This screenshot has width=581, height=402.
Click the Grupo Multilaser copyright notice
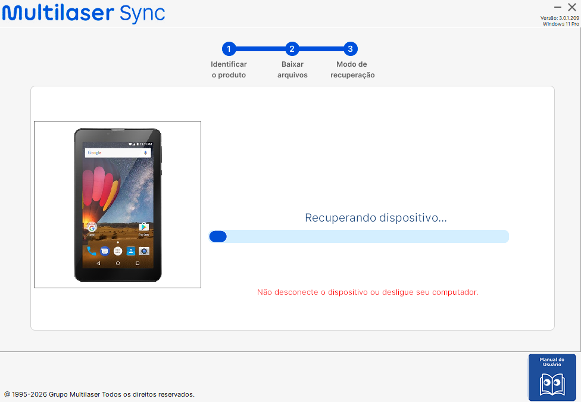[x=99, y=394]
